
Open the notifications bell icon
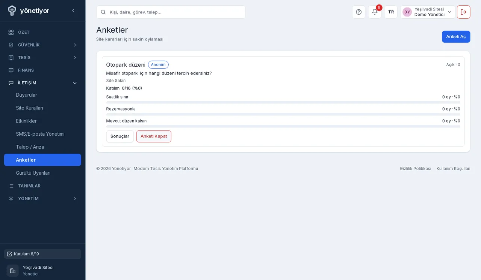[375, 12]
